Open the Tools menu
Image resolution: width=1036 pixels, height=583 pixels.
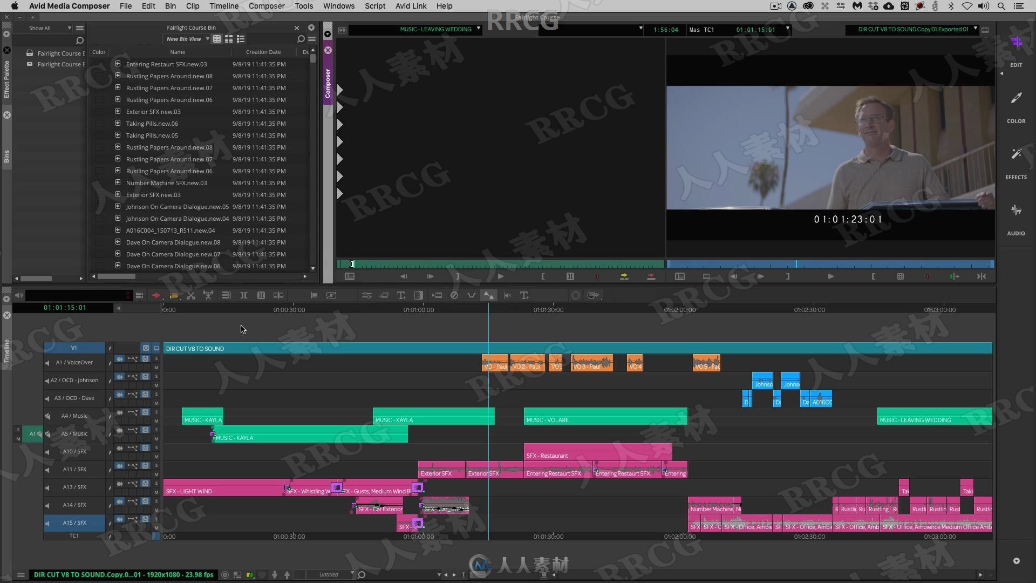(304, 6)
